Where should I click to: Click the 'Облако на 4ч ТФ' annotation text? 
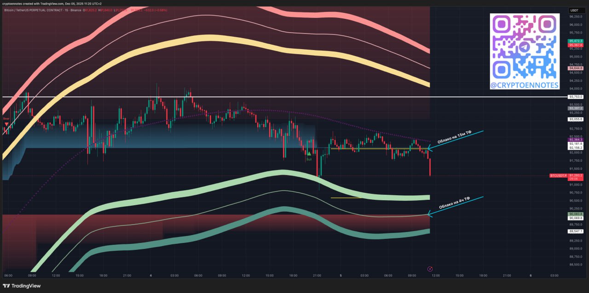click(455, 203)
